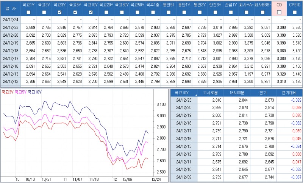Disable the 국고10Y series checkbox
Viewport: 303px width, 183px height.
91,12
